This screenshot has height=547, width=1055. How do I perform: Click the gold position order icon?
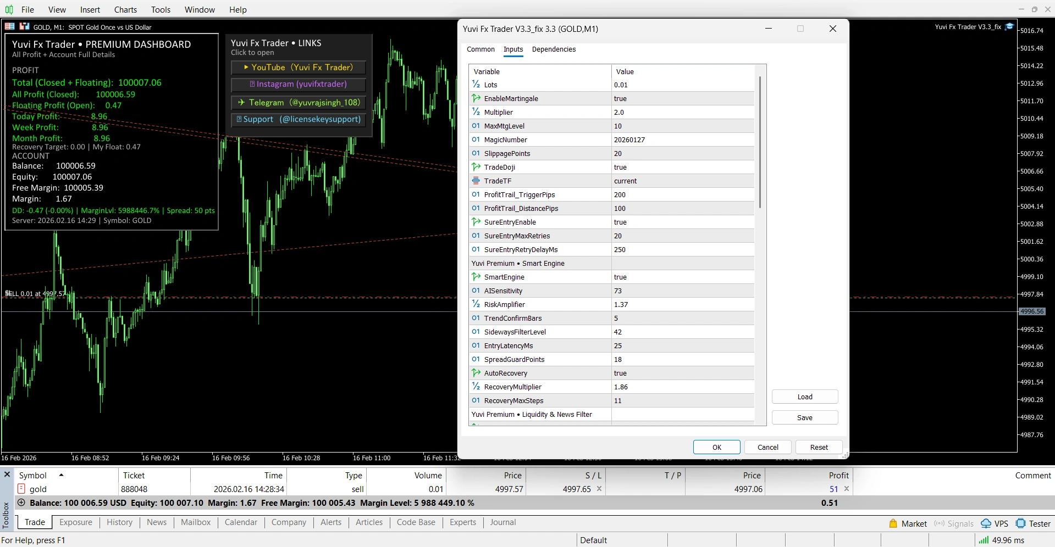(x=21, y=489)
